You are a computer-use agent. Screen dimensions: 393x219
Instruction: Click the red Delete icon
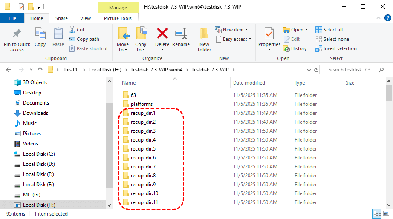click(x=162, y=34)
